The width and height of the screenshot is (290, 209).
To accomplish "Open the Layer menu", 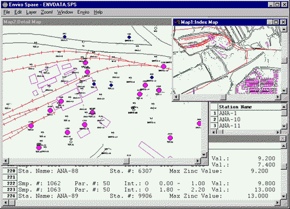I will pos(31,12).
